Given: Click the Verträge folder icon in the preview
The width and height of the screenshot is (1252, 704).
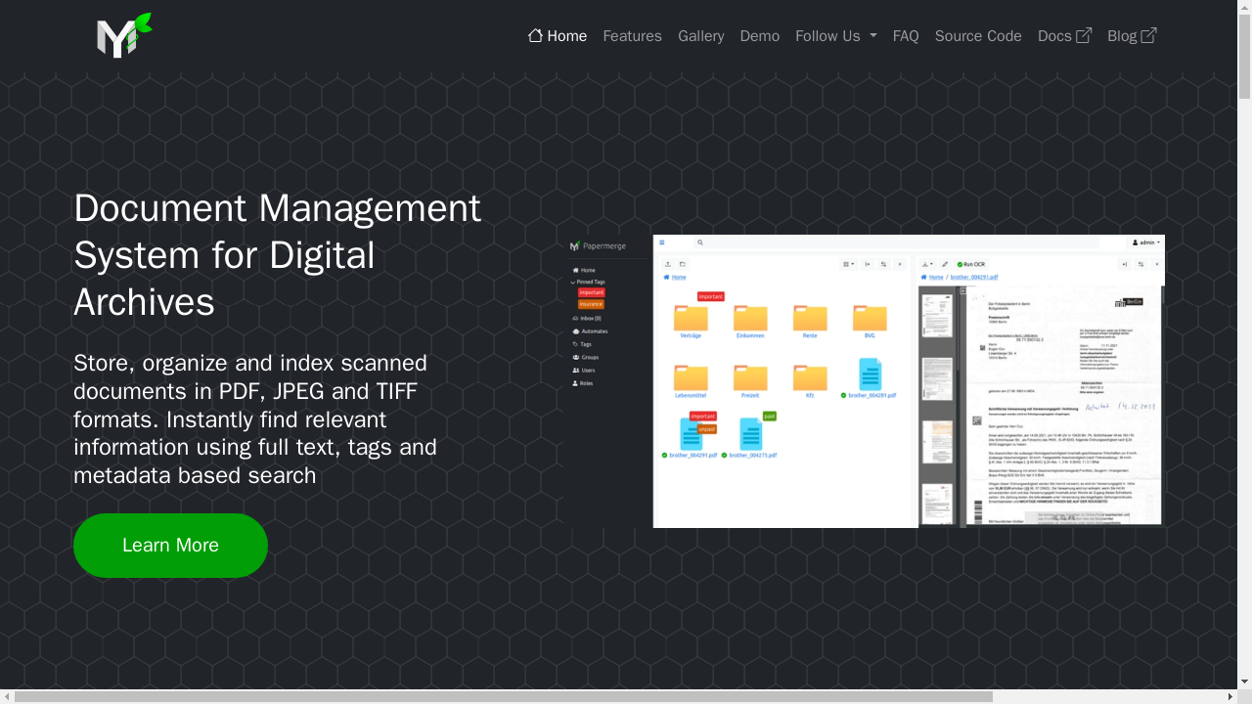Looking at the screenshot, I should click(691, 318).
